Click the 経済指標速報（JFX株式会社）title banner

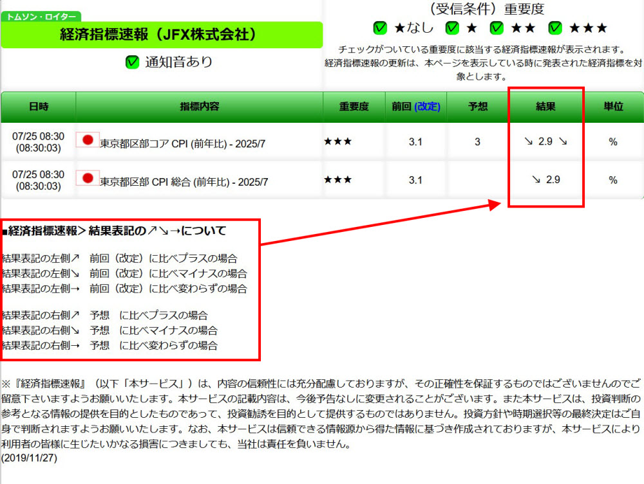(x=162, y=35)
